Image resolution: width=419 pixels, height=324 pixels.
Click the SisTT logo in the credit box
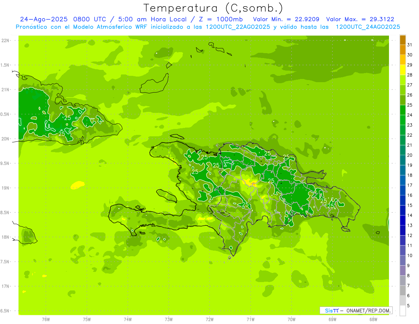click(x=332, y=310)
